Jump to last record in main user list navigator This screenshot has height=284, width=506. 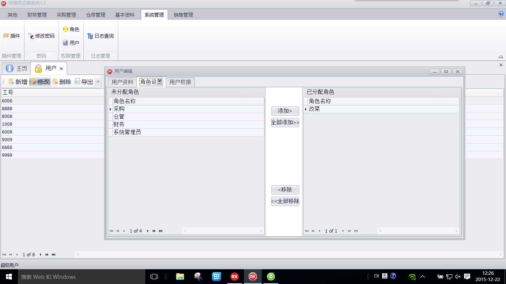pyautogui.click(x=53, y=254)
